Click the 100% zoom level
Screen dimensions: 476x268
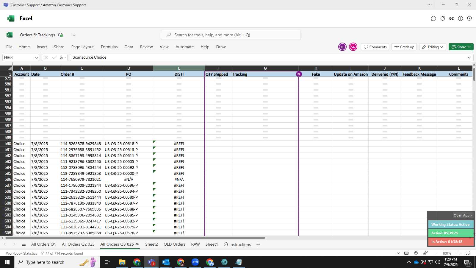(x=447, y=253)
